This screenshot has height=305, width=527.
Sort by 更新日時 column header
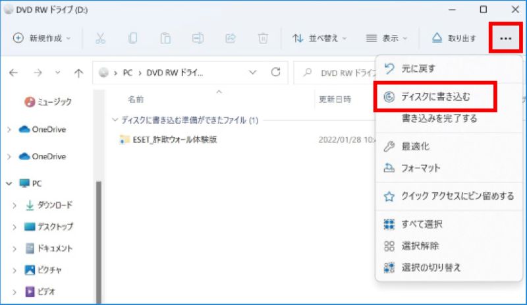(x=335, y=99)
